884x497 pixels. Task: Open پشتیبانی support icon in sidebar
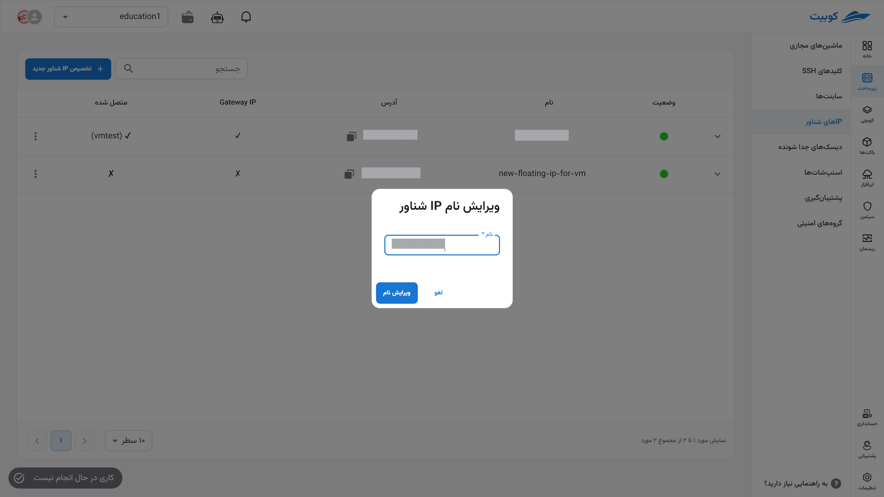coord(867,449)
